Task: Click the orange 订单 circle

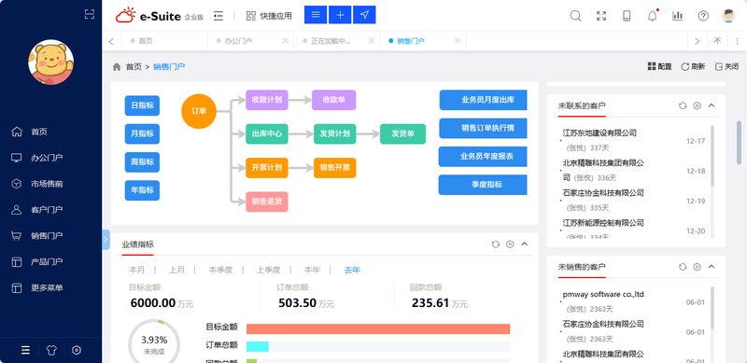Action: click(x=199, y=111)
